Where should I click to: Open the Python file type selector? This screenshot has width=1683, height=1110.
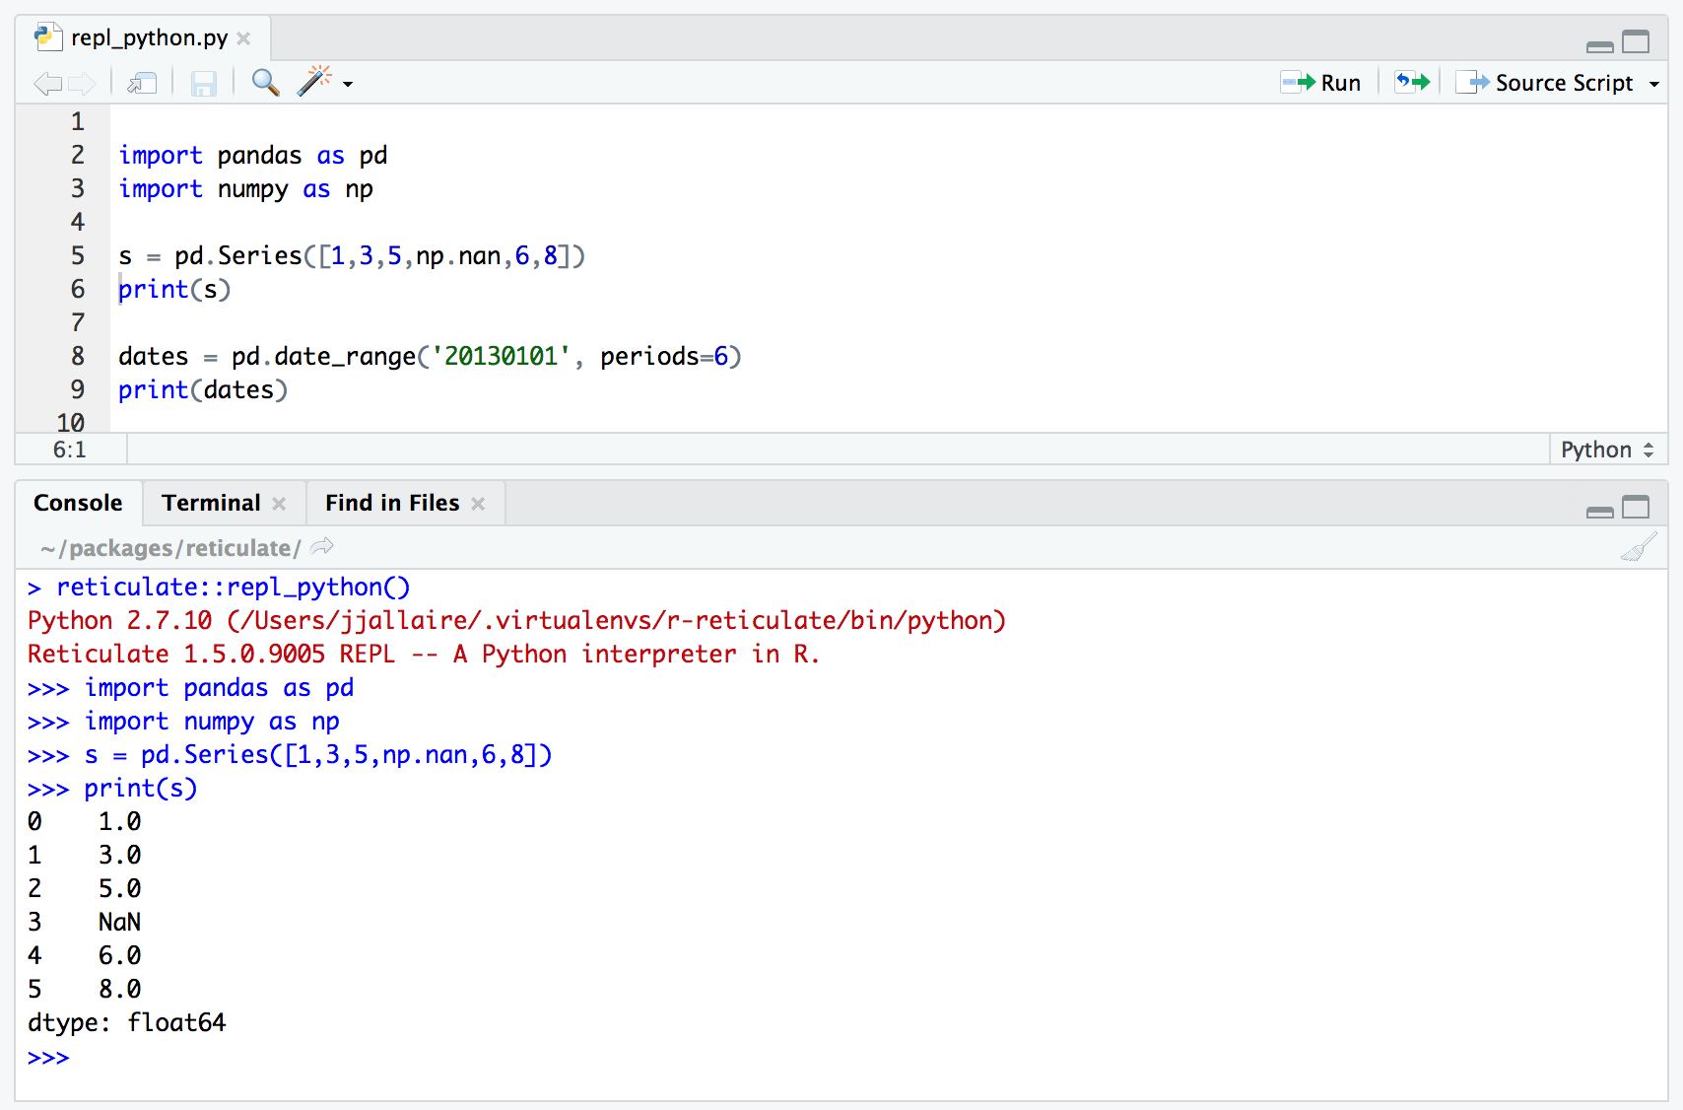pyautogui.click(x=1606, y=450)
